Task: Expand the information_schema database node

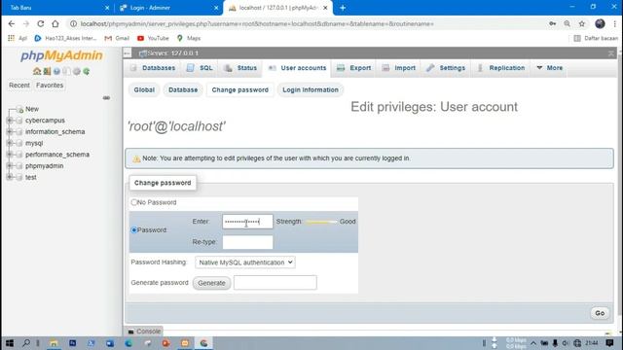Action: (x=10, y=132)
